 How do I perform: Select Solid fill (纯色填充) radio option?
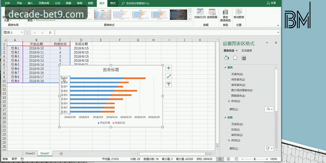(x=229, y=80)
